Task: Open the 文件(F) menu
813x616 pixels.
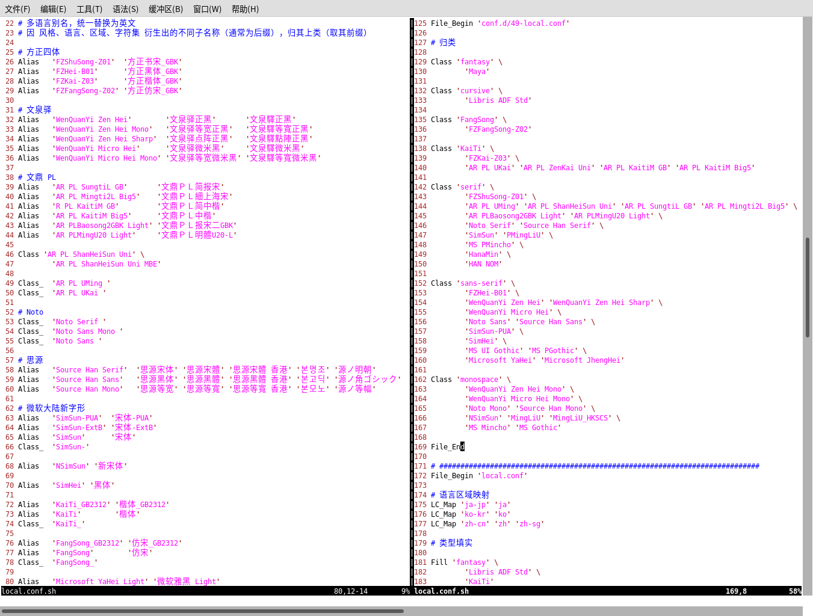Action: [x=17, y=9]
